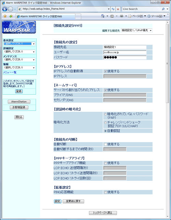Click the browser Back arrow button
The image size is (171, 220).
tap(5, 9)
